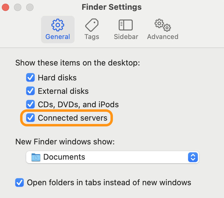Disable CDs, DVDs, and iPods checkbox

point(30,104)
